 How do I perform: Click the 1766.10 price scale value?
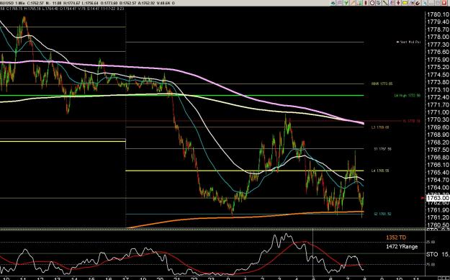438,165
